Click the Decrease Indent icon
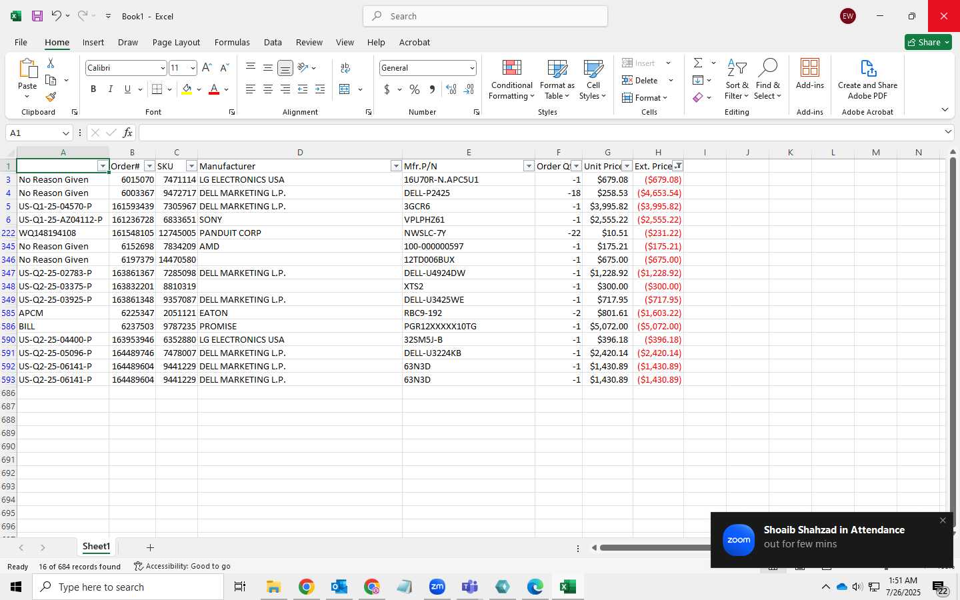The width and height of the screenshot is (960, 600). (303, 89)
